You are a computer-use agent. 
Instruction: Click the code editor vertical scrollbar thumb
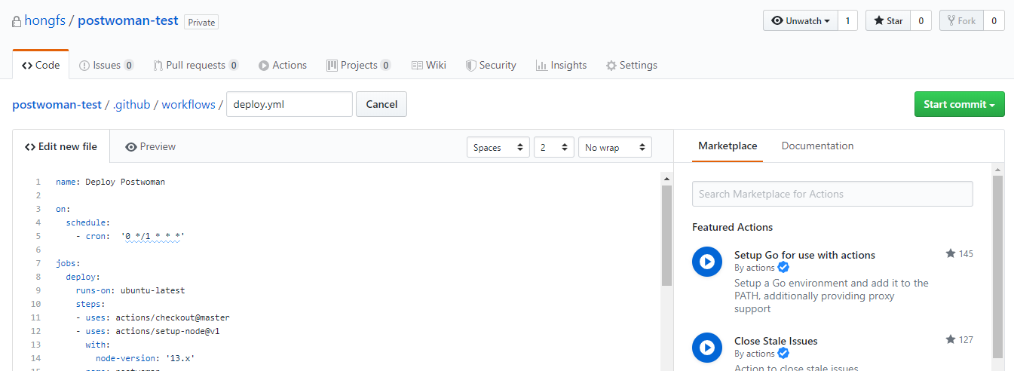coord(666,235)
